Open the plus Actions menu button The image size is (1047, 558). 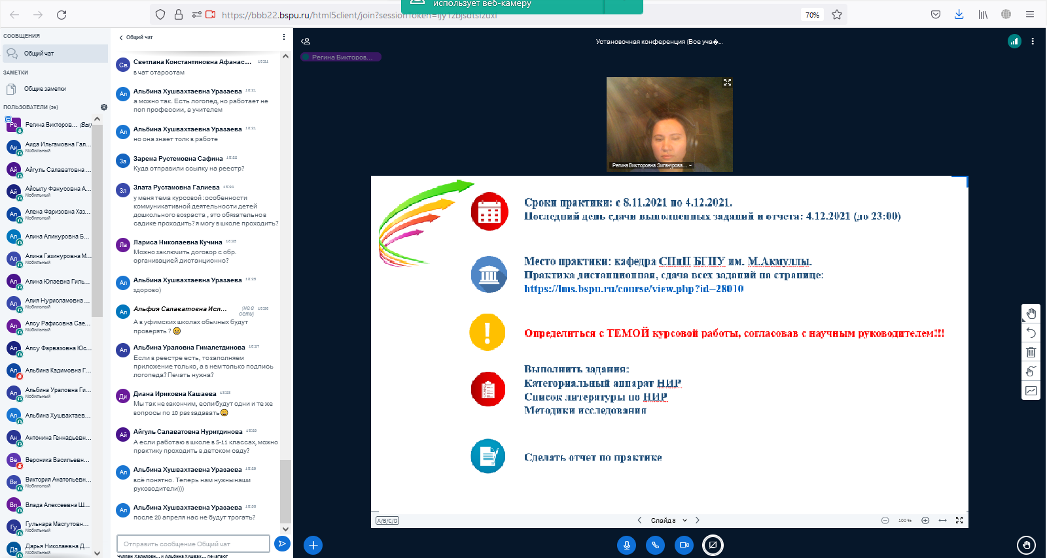click(x=313, y=545)
